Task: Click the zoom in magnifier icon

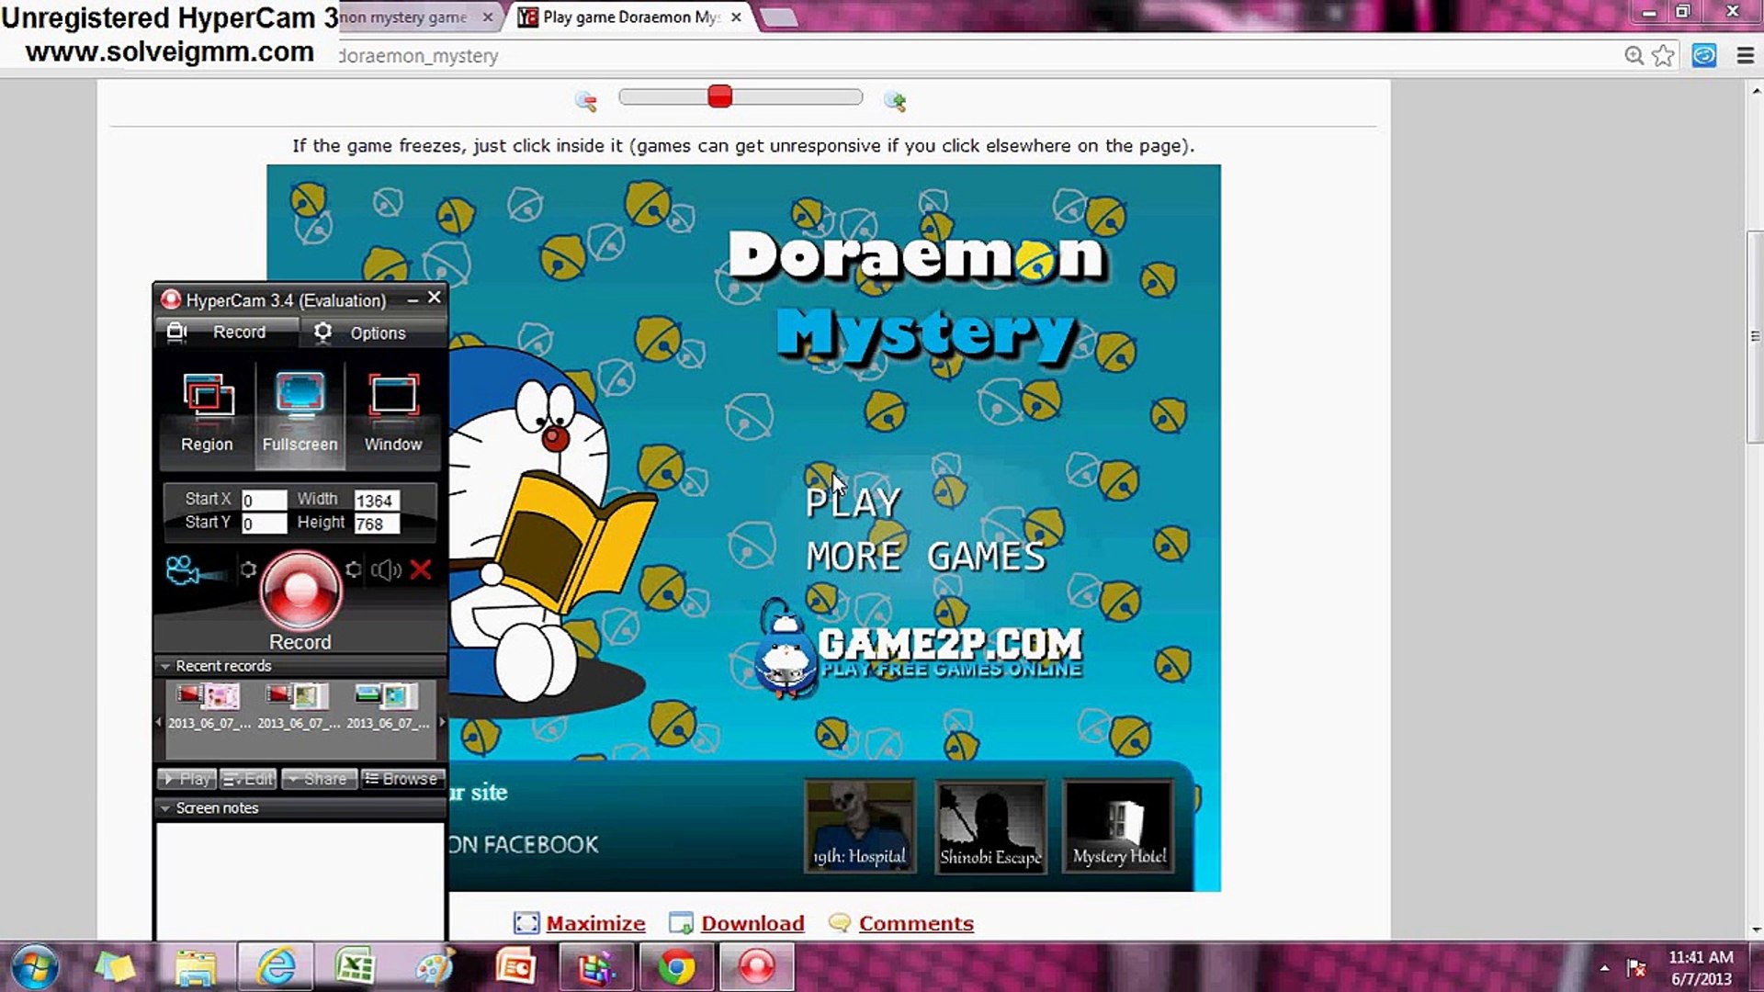Action: pos(895,101)
